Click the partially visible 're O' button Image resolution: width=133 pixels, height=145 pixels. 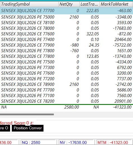tap(5, 128)
